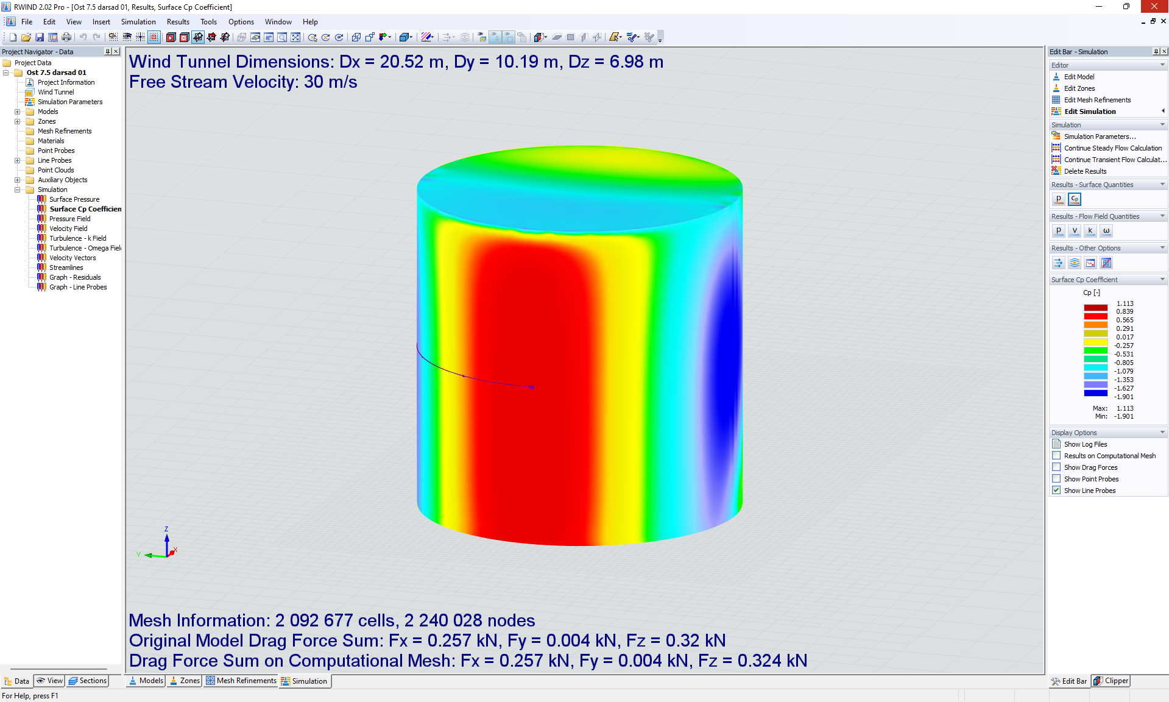The height and width of the screenshot is (702, 1169).
Task: Click Continue Steady Flow Calculation
Action: pos(1111,147)
